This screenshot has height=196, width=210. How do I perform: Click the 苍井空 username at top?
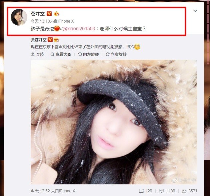pos(38,14)
